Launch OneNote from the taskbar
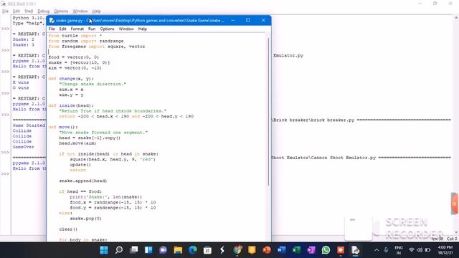Screen dimensions: 459x258 click(311, 250)
